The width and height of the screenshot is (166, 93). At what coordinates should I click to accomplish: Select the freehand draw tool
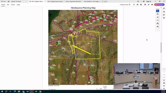(x=157, y=20)
